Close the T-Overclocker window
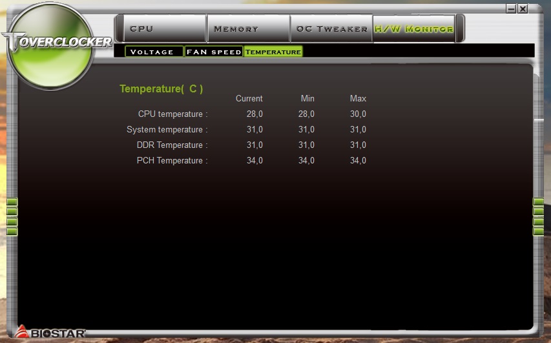 coord(523,9)
